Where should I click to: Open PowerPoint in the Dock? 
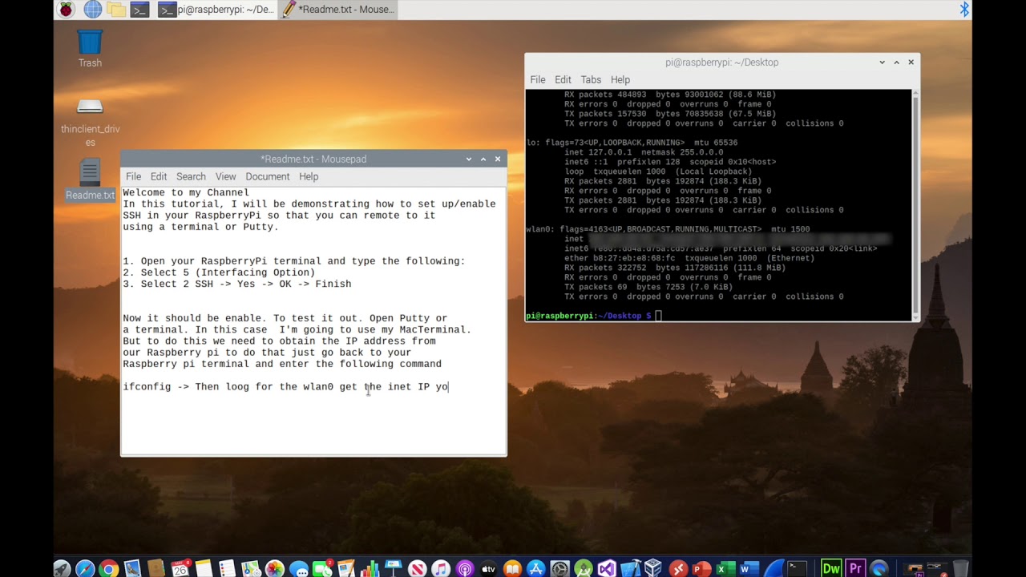[701, 567]
